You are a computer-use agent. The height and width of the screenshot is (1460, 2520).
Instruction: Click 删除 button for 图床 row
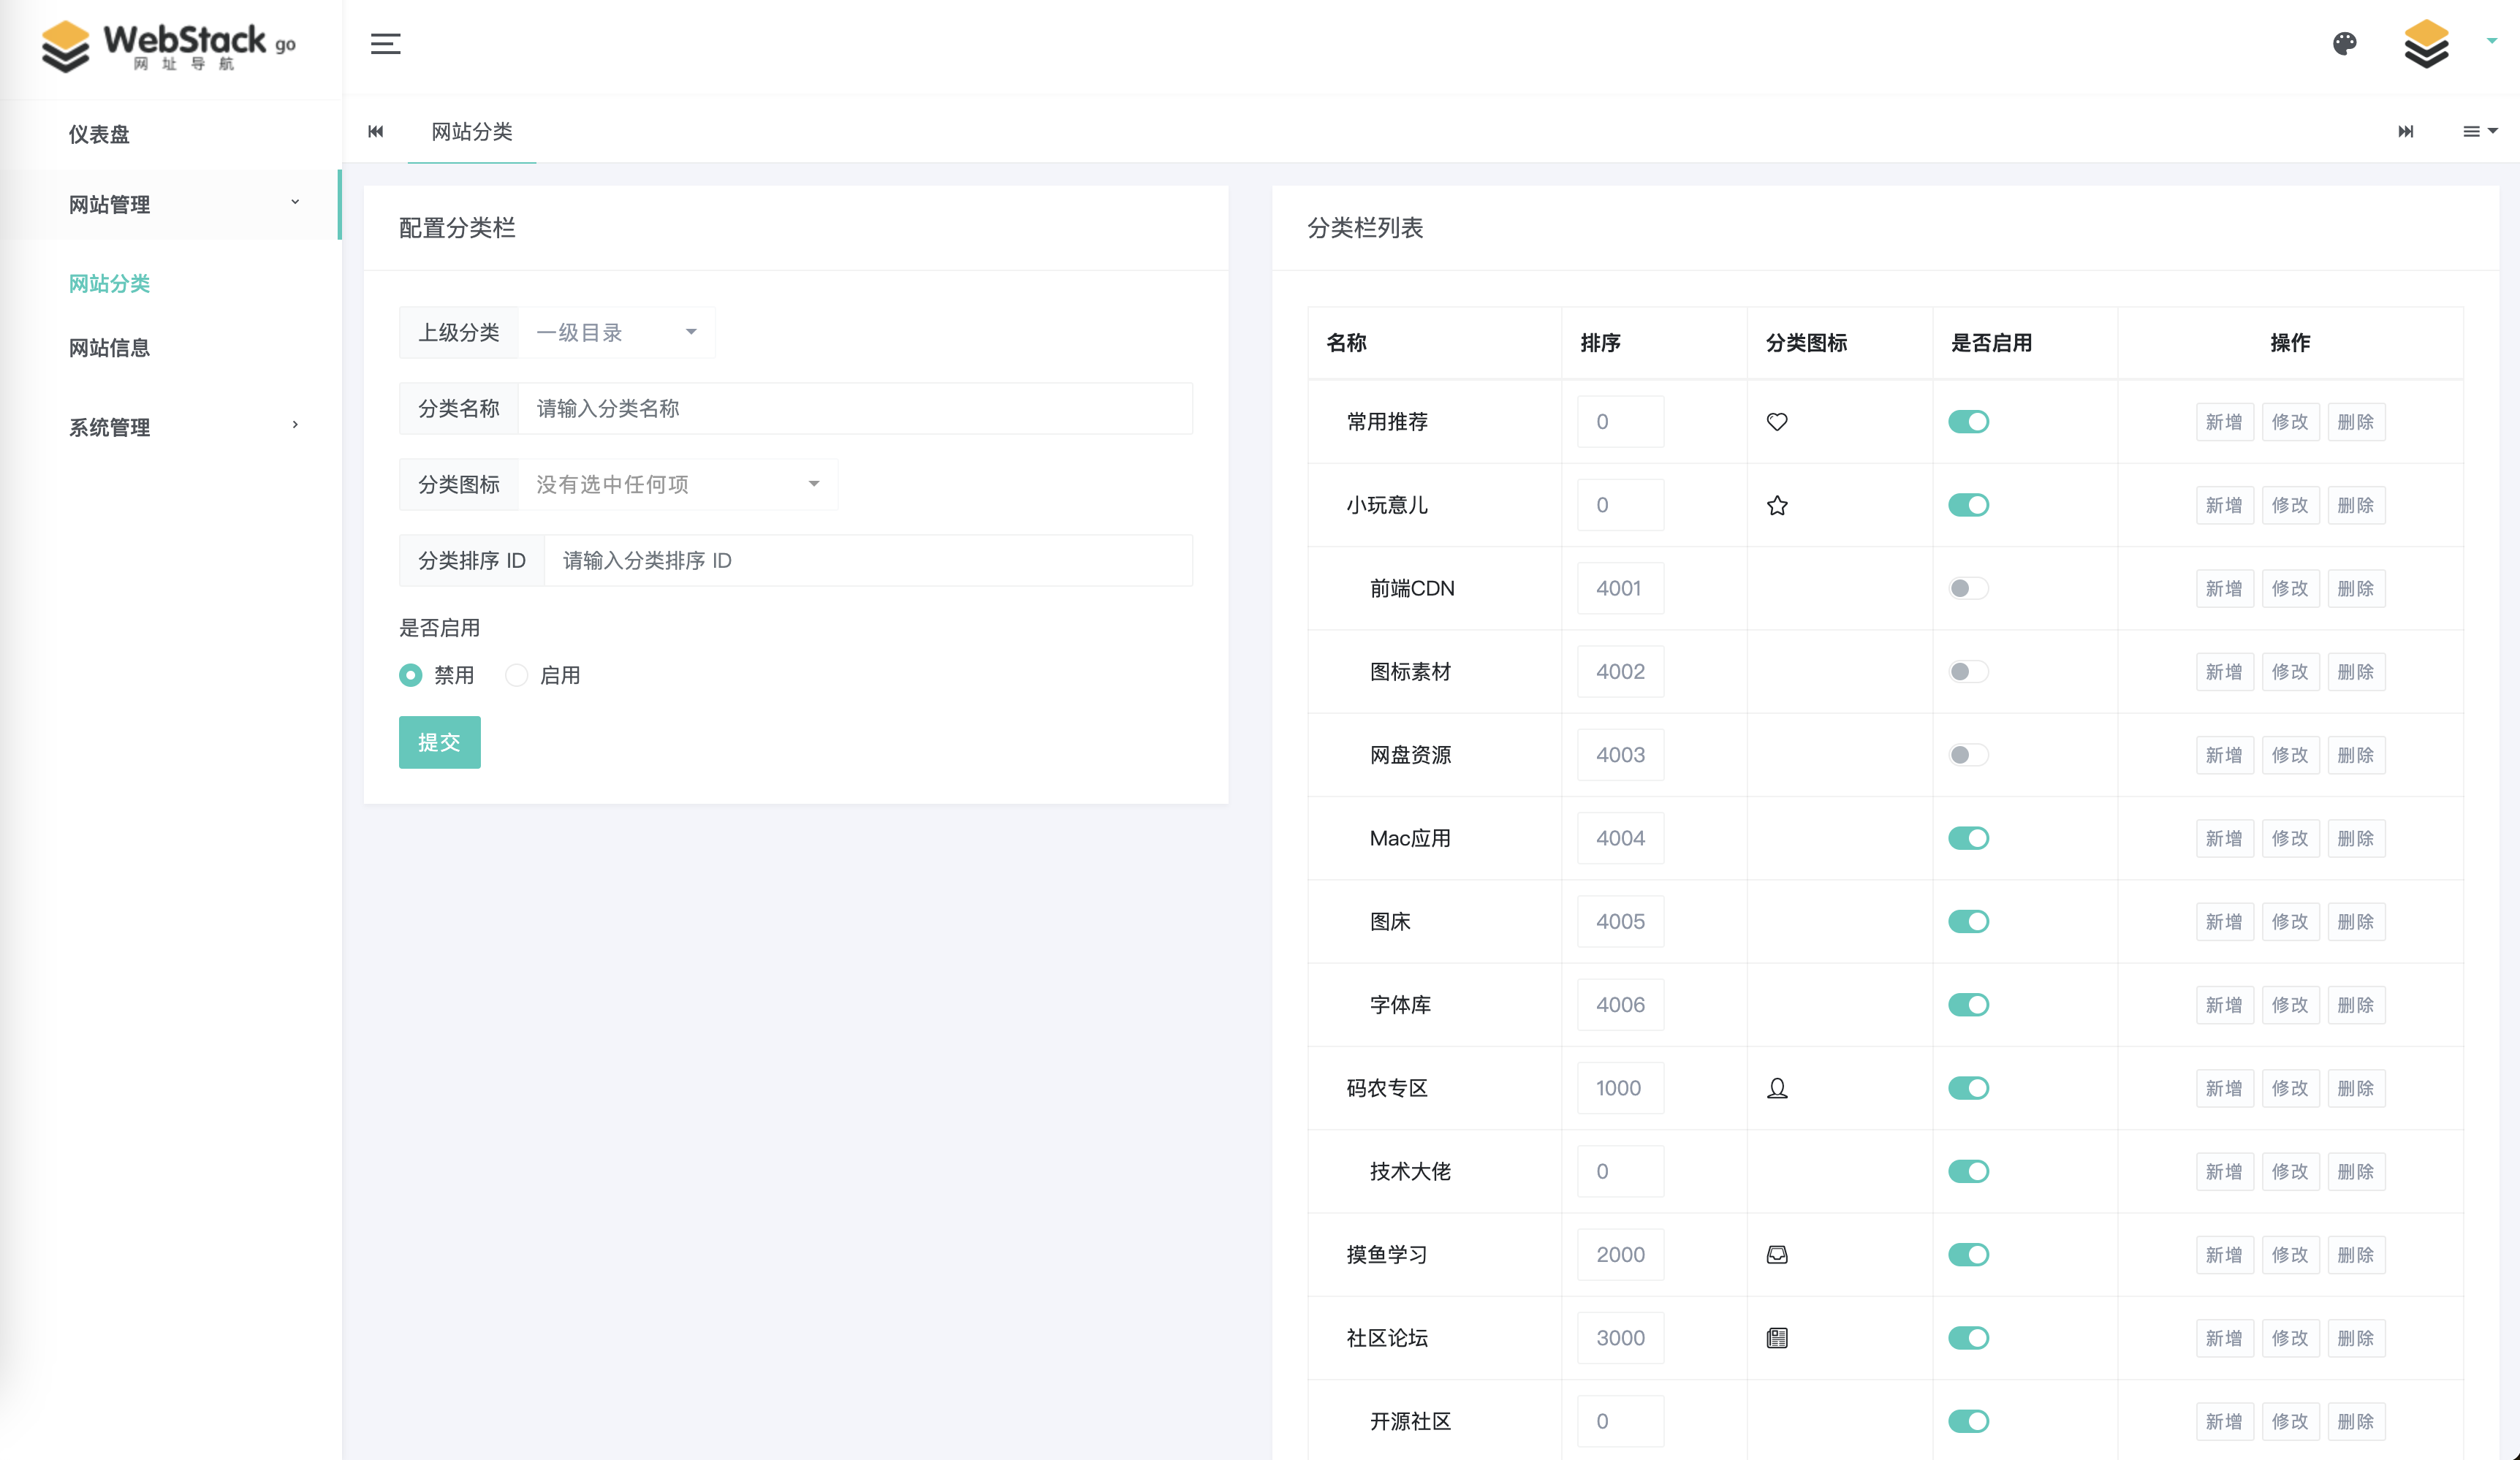(2355, 922)
